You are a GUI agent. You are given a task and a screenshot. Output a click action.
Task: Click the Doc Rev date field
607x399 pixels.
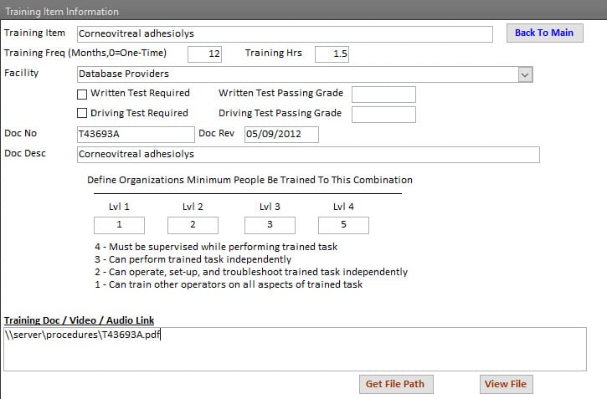point(281,135)
